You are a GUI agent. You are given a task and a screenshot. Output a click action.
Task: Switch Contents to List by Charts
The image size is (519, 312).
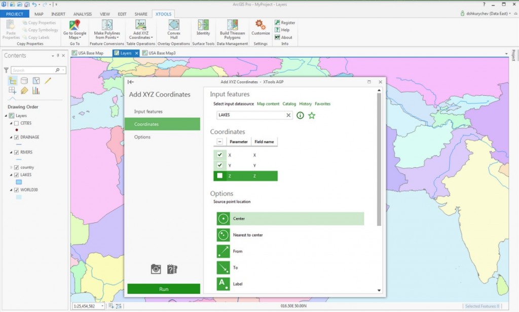coord(36,90)
